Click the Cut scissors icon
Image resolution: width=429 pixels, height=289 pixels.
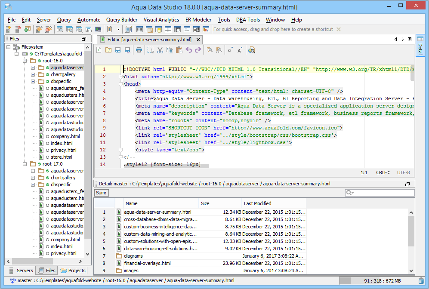160,50
